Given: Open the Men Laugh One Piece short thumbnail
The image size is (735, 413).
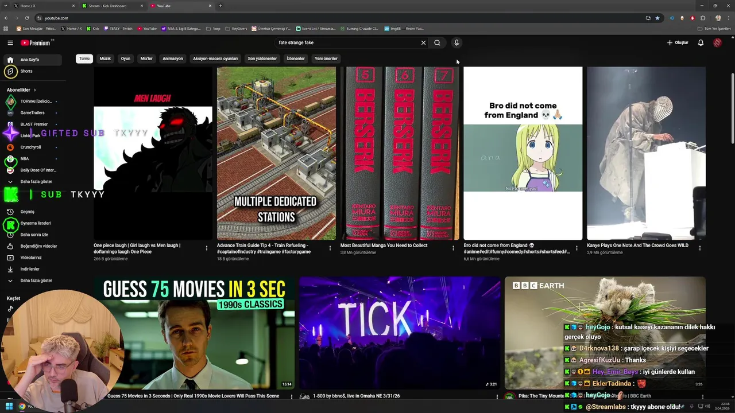Looking at the screenshot, I should point(153,153).
